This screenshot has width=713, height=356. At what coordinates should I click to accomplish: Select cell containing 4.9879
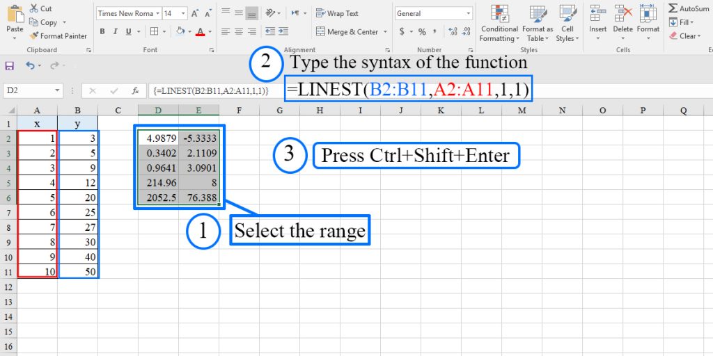[159, 138]
